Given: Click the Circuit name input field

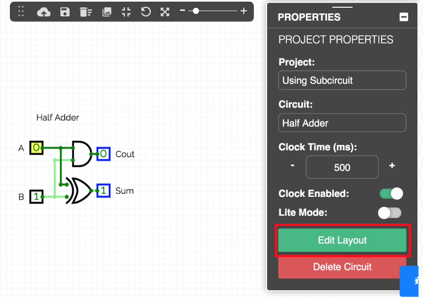Looking at the screenshot, I should tap(342, 123).
